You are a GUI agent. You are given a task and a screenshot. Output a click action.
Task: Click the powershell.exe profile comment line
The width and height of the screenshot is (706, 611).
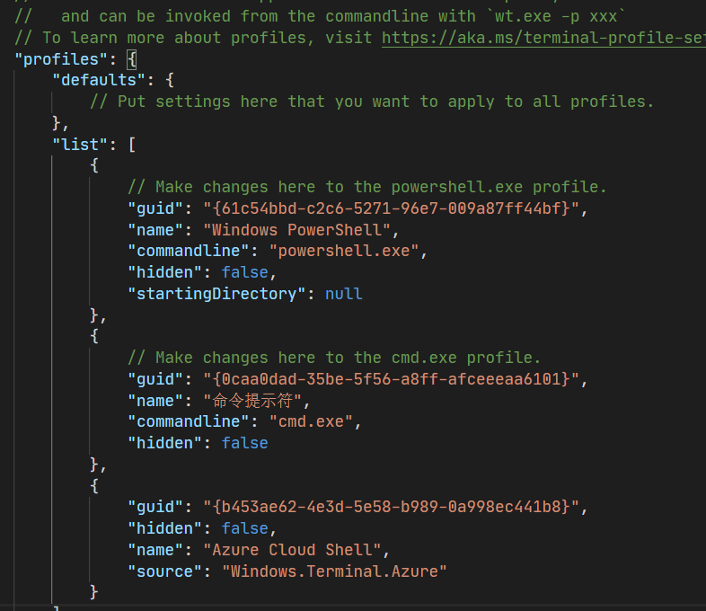click(367, 187)
